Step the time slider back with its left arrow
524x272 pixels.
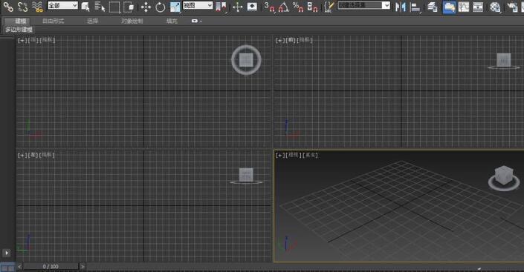tap(19, 266)
